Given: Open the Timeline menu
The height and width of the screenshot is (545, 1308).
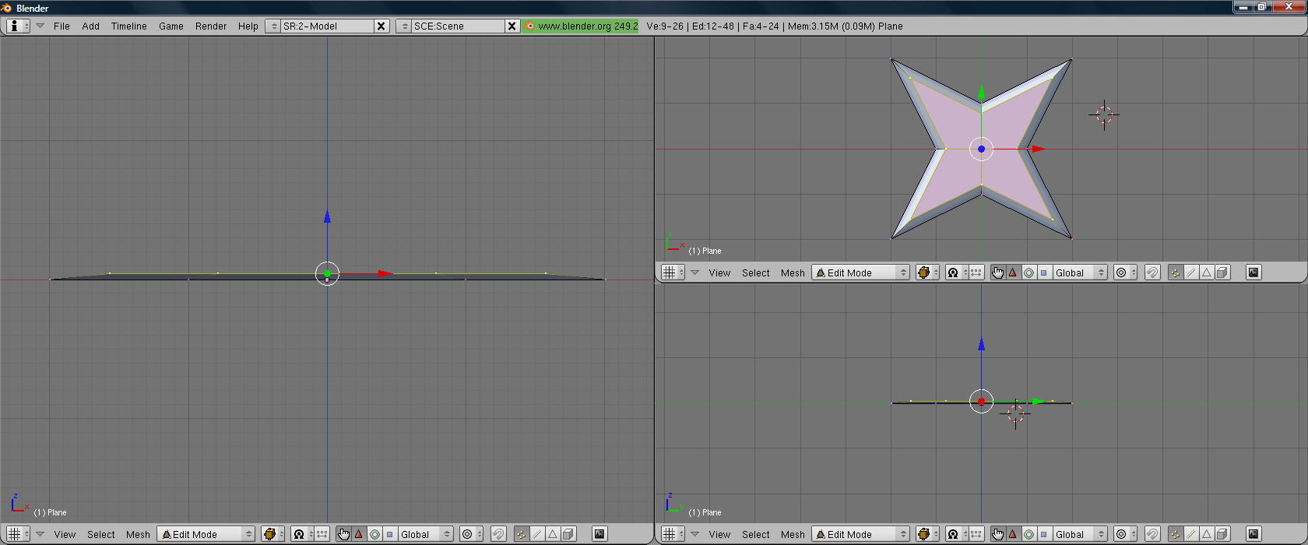Looking at the screenshot, I should (x=128, y=26).
